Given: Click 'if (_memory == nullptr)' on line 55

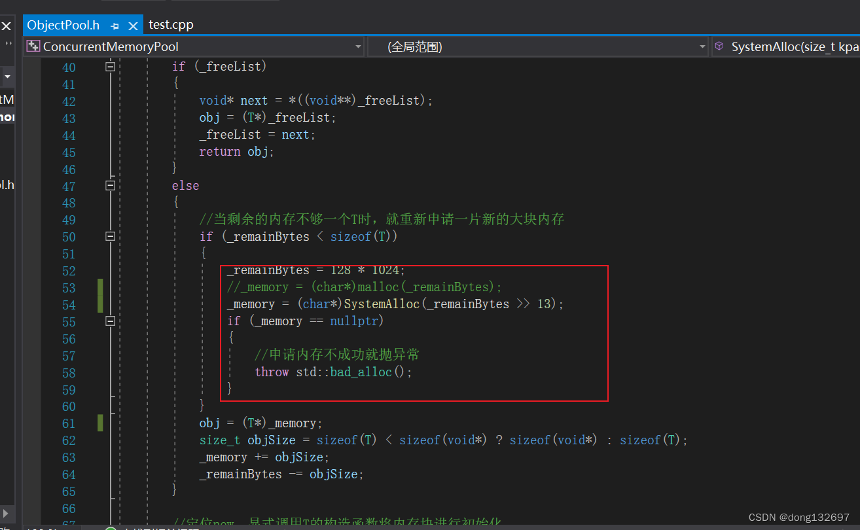Looking at the screenshot, I should [305, 321].
